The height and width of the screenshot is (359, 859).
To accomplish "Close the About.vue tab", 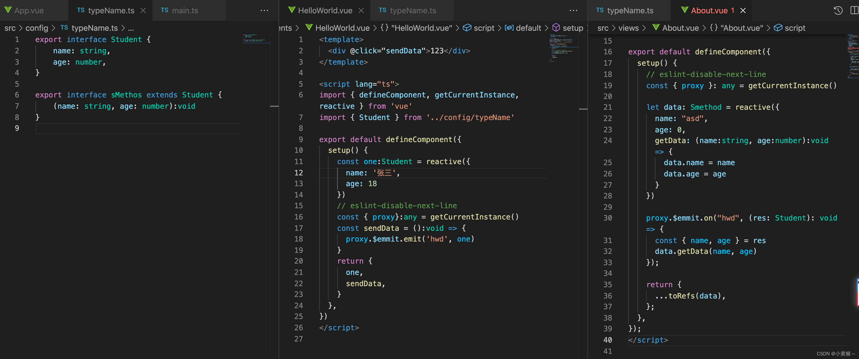I will pos(743,11).
